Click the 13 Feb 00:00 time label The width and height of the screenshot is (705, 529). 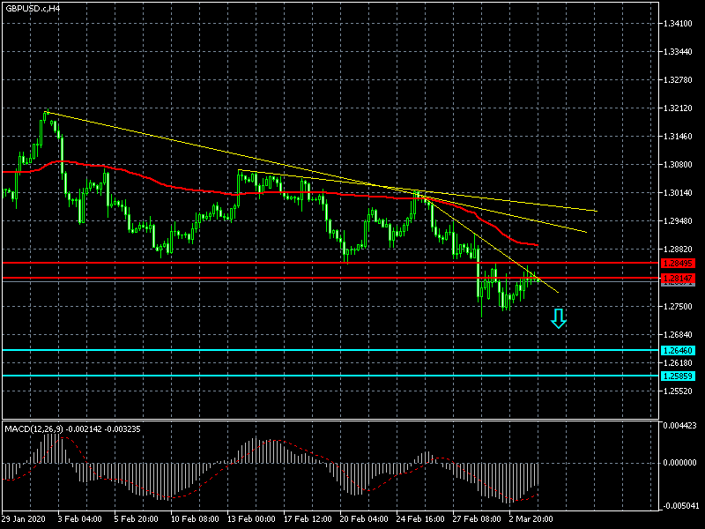[x=252, y=518]
